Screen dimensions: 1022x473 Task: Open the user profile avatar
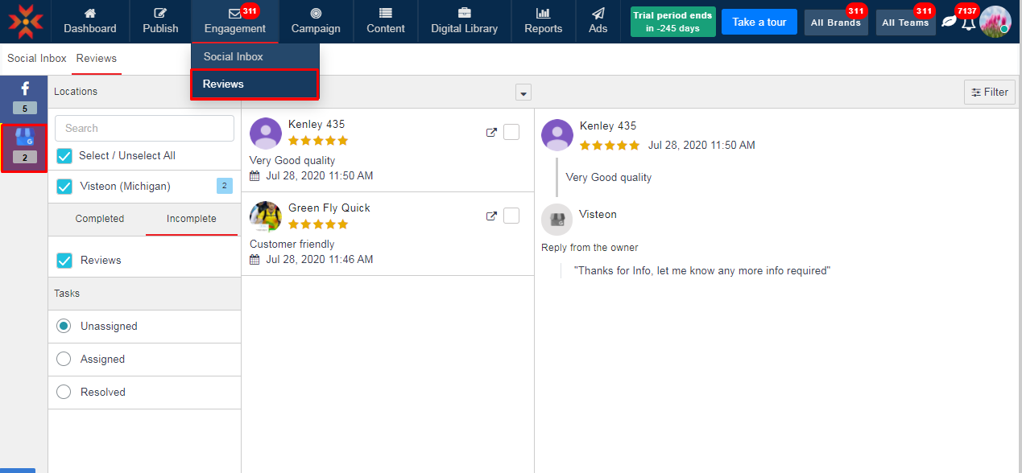pyautogui.click(x=995, y=22)
